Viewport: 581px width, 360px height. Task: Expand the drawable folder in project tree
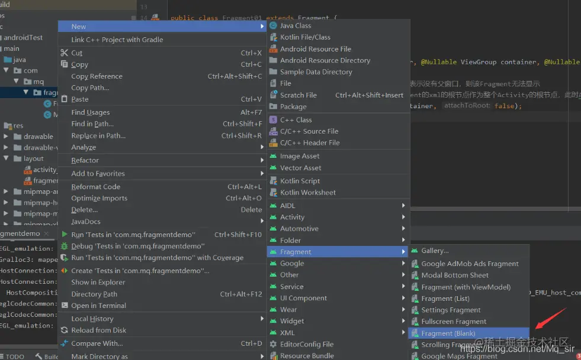point(6,136)
